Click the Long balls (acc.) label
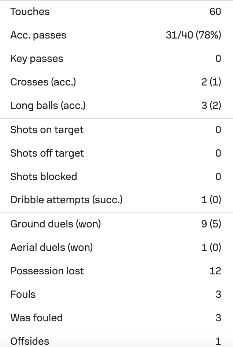Screen dimensions: 233x347 [48, 106]
